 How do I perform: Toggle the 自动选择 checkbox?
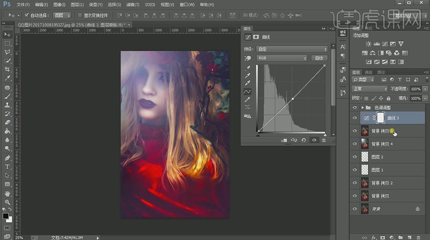click(x=26, y=15)
